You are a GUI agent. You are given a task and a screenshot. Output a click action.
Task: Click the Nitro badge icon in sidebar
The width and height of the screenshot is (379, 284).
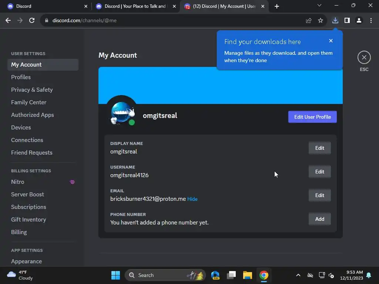pyautogui.click(x=72, y=182)
